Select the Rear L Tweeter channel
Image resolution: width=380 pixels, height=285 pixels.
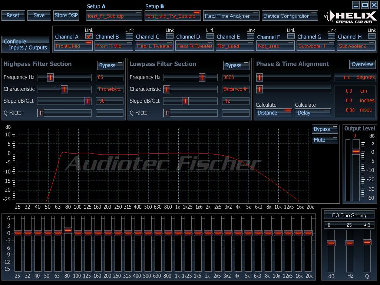click(x=154, y=46)
